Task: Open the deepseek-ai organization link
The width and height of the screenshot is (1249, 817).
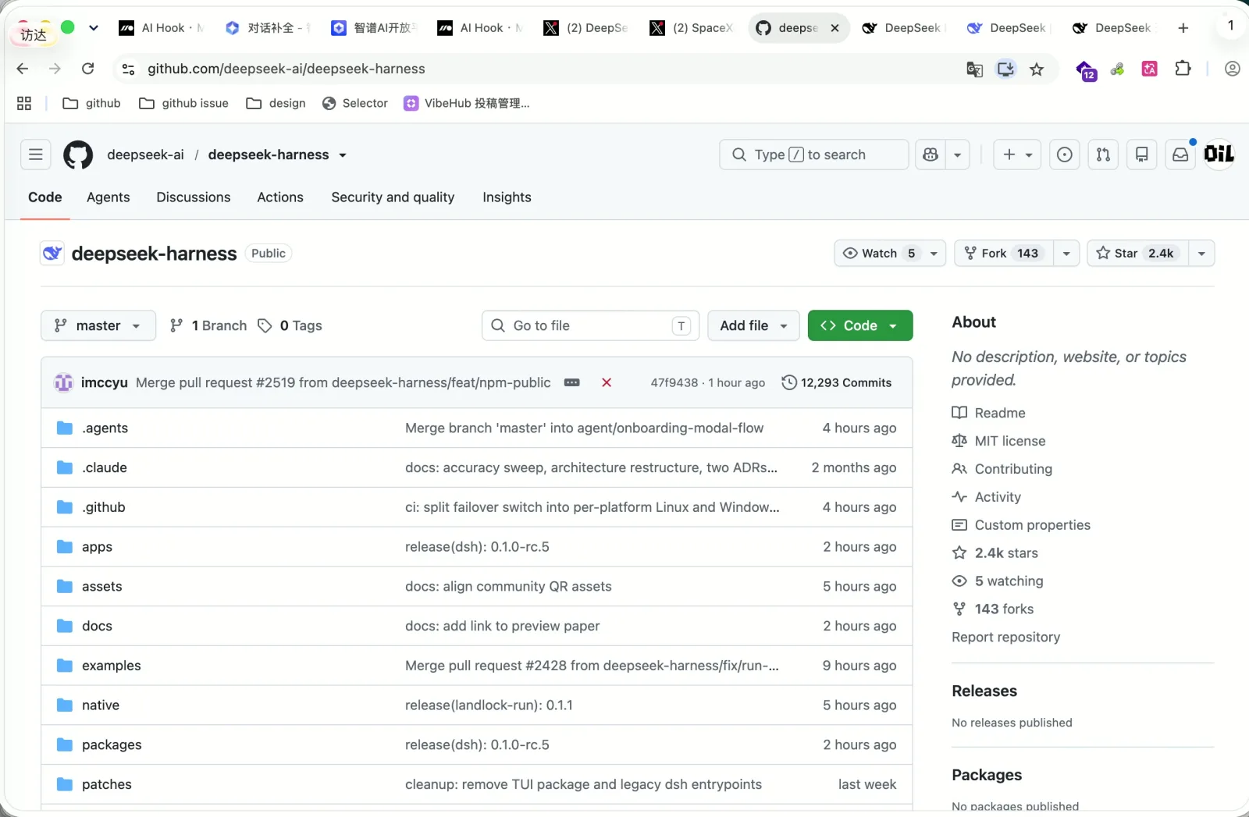Action: point(146,155)
